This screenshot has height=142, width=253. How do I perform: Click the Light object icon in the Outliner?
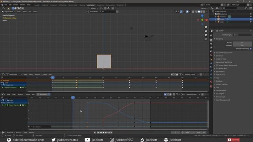click(x=219, y=22)
